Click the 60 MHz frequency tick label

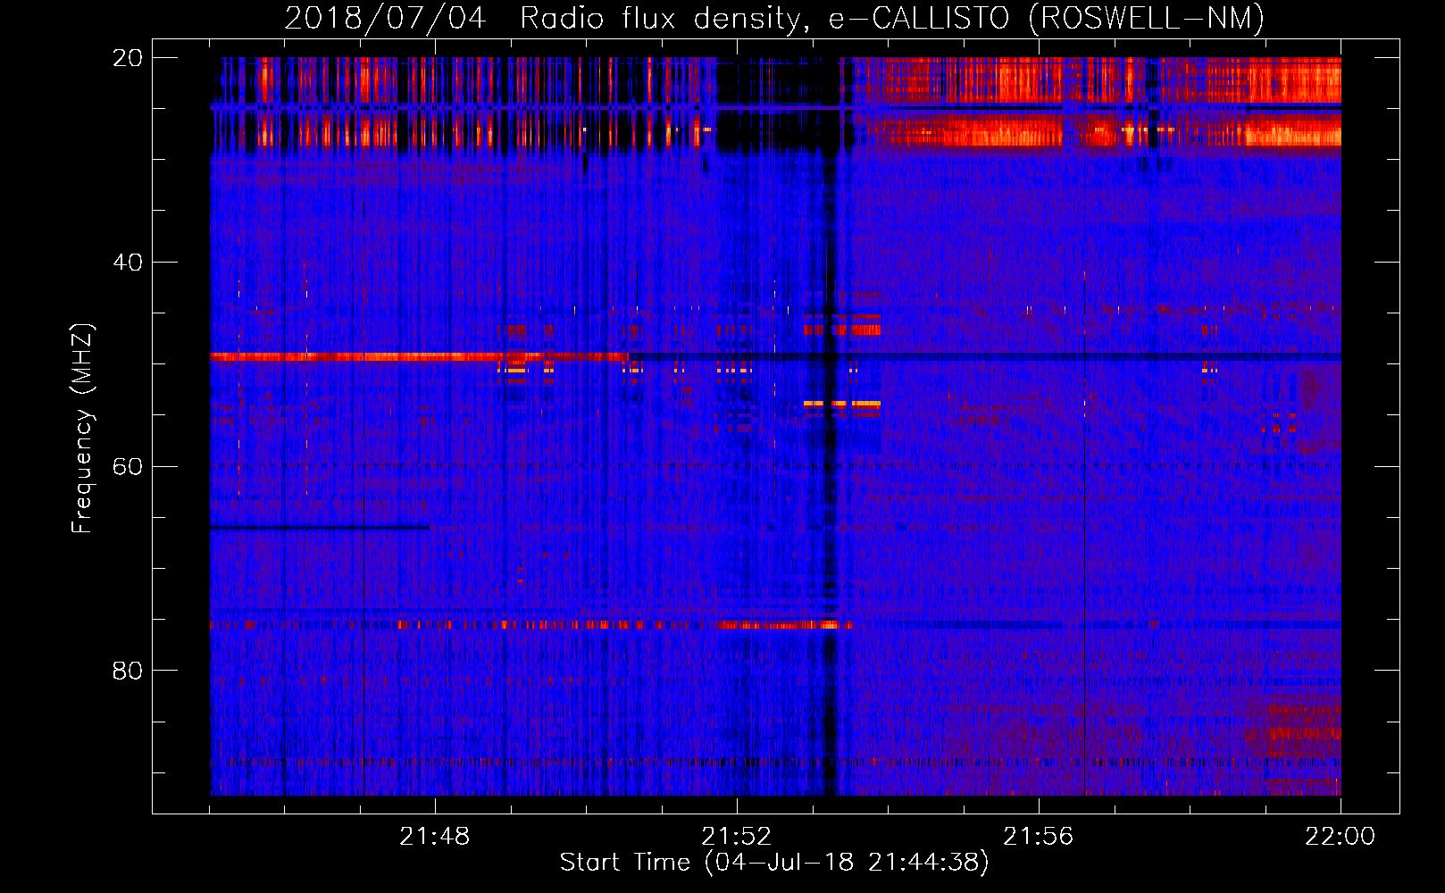128,466
